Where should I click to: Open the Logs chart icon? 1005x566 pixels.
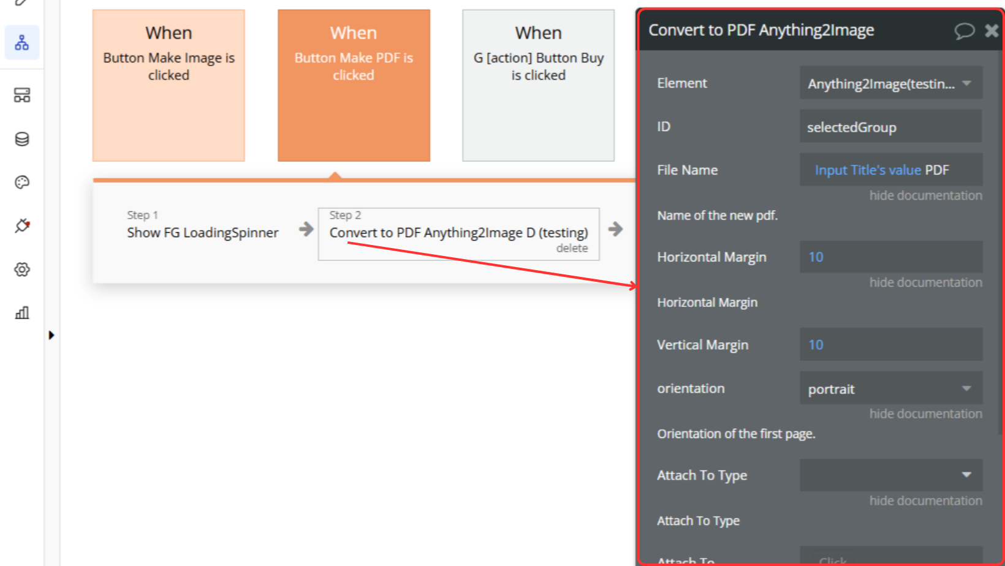[x=22, y=313]
